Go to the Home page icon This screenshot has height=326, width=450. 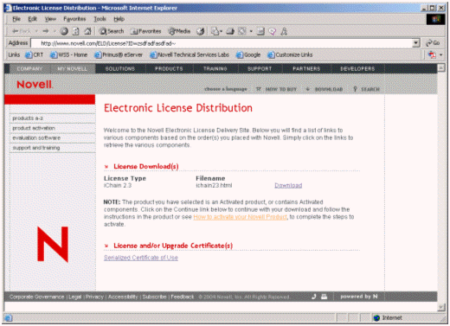pos(87,31)
